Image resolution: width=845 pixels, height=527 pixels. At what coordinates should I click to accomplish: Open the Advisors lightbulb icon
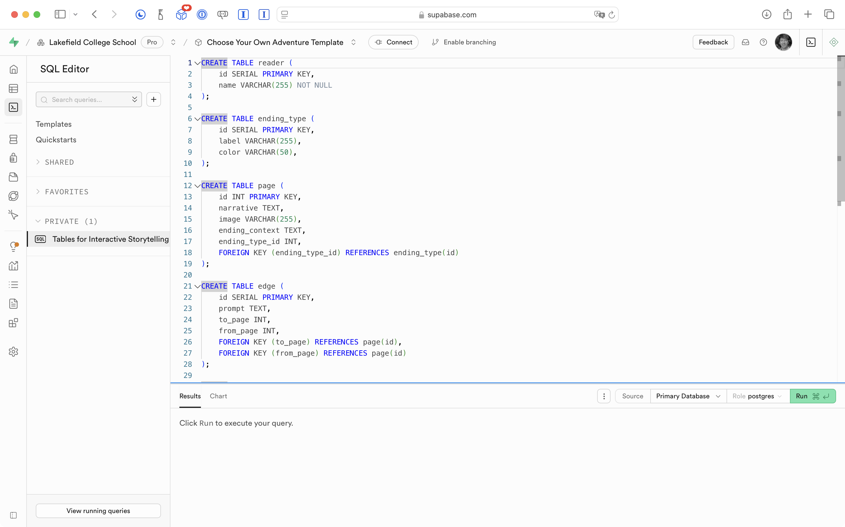coord(13,247)
